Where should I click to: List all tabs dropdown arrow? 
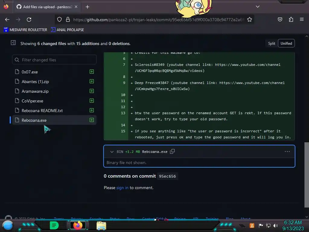(x=258, y=7)
